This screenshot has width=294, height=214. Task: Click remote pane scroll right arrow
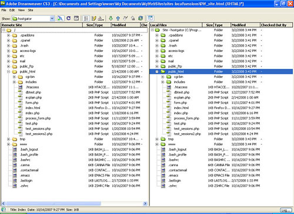tap(145, 203)
